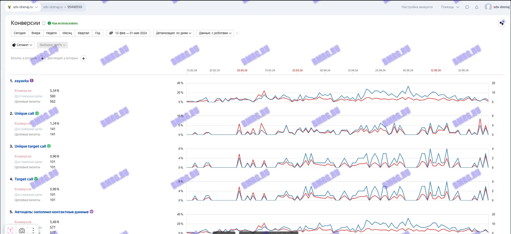Open the zayavka goal link

tap(22, 81)
